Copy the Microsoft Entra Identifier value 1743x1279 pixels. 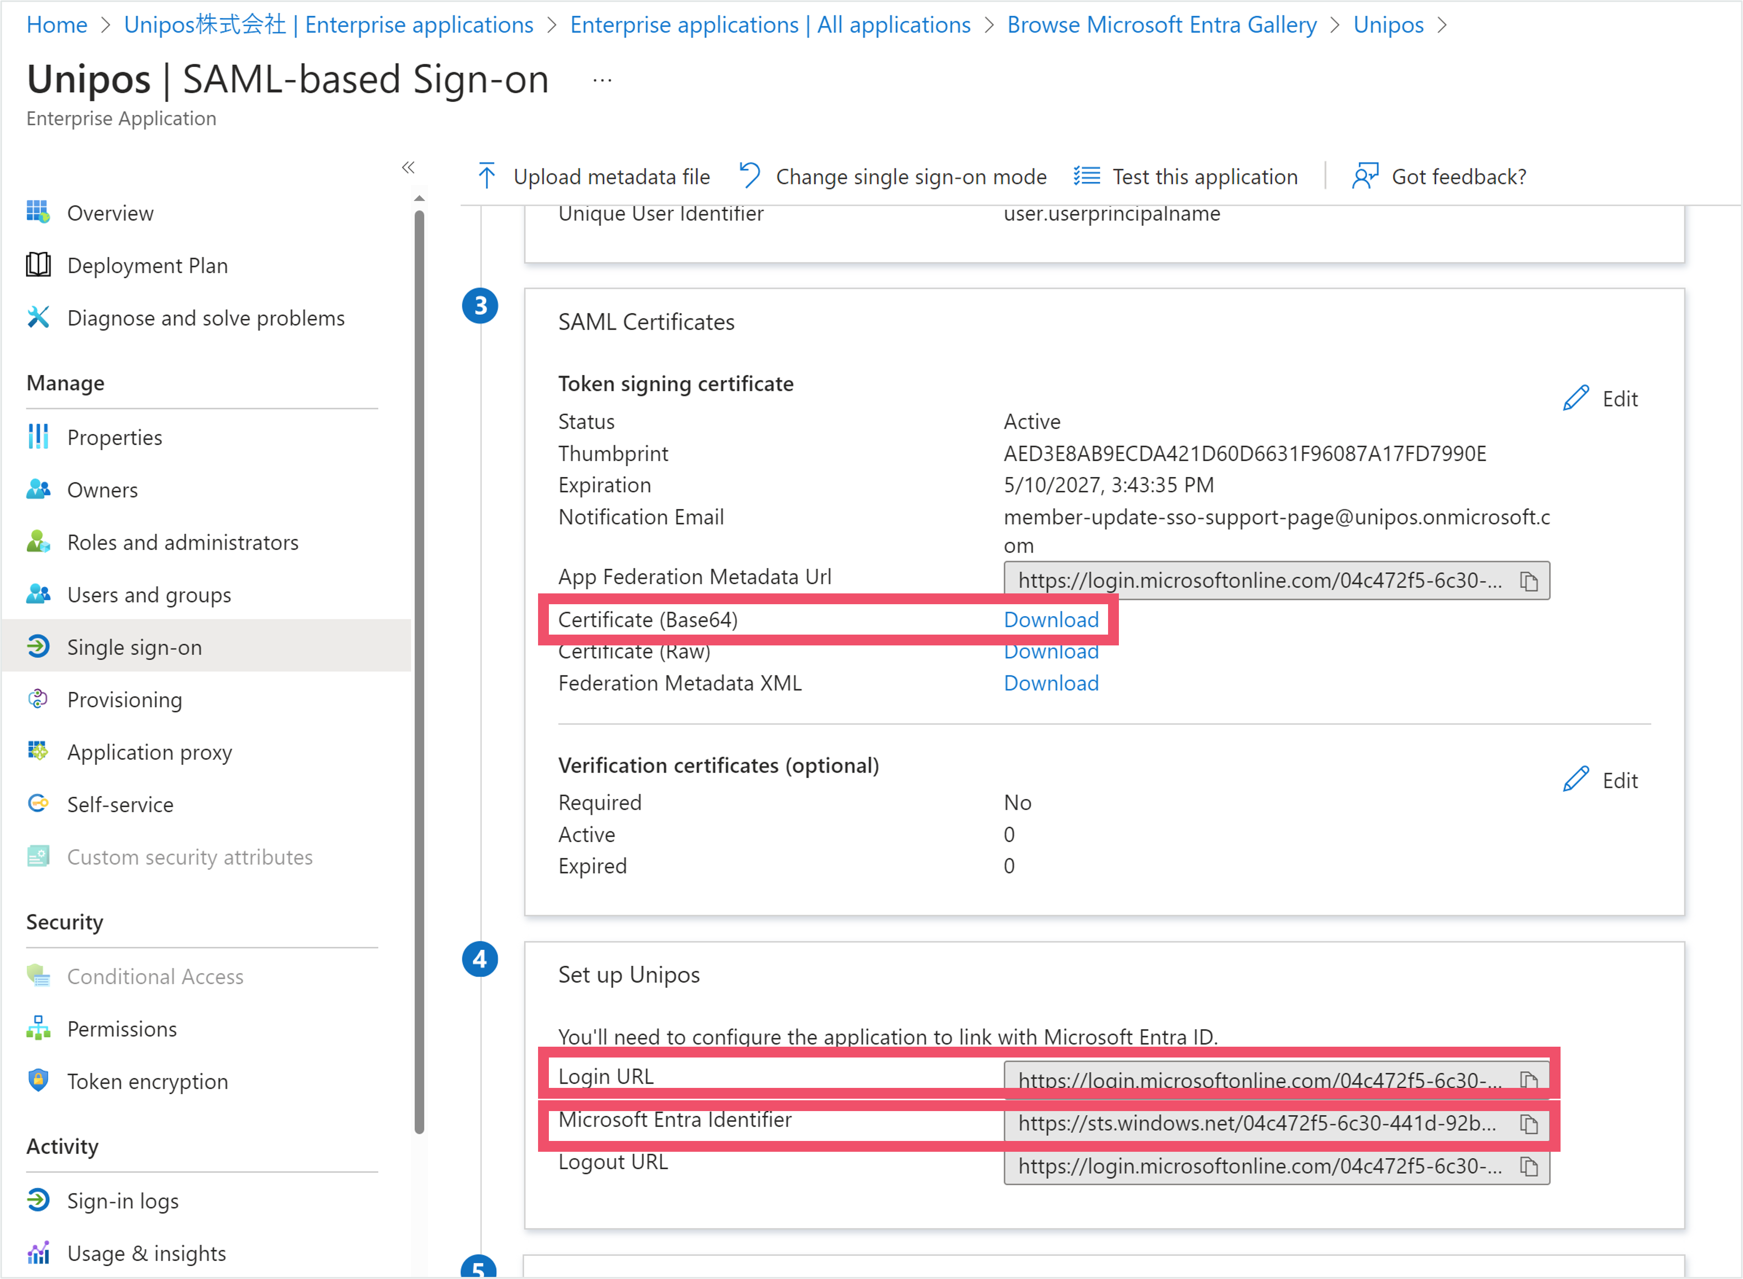(x=1529, y=1123)
